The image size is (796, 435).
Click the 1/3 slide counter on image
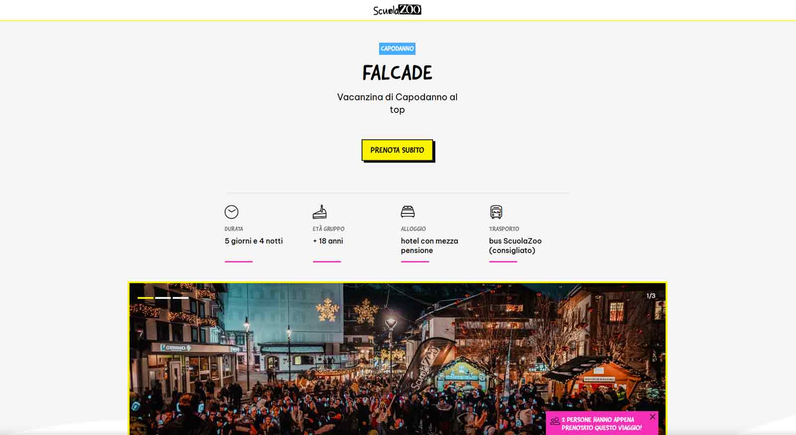(651, 296)
